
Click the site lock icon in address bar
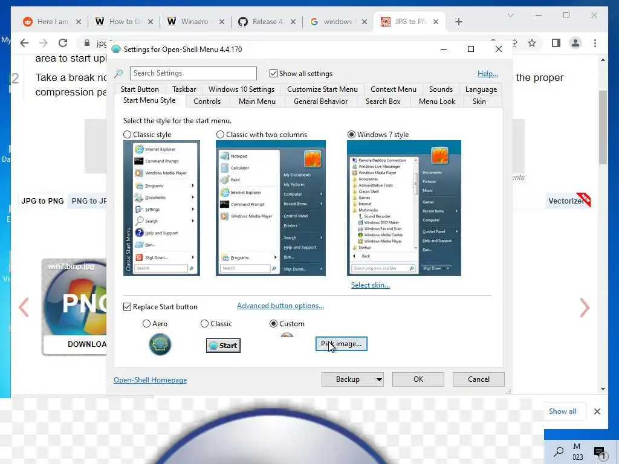tap(86, 43)
